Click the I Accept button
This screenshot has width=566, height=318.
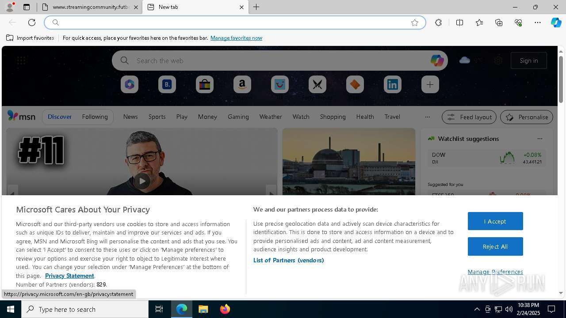[x=495, y=221]
